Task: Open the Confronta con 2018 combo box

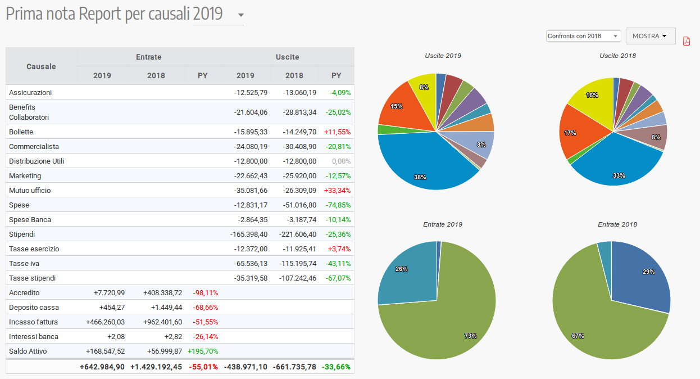Action: tap(583, 36)
